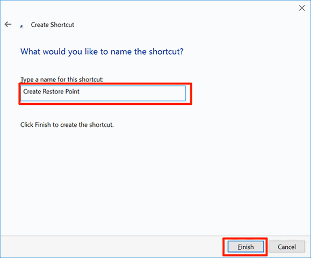Viewport: 311px width, 258px height.
Task: Close the Create Shortcut dialog with the X
Action: (x=302, y=8)
